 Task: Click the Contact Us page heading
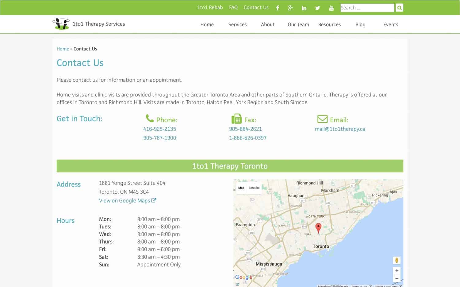pyautogui.click(x=80, y=63)
